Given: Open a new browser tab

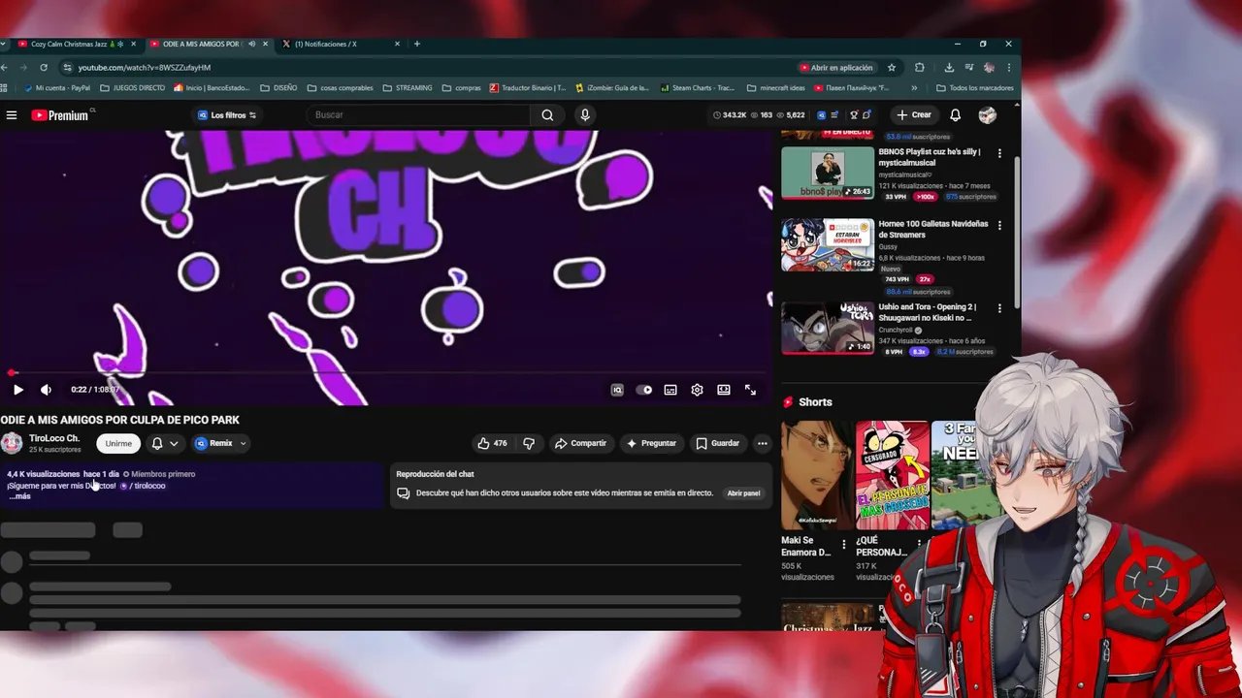Looking at the screenshot, I should tap(417, 44).
